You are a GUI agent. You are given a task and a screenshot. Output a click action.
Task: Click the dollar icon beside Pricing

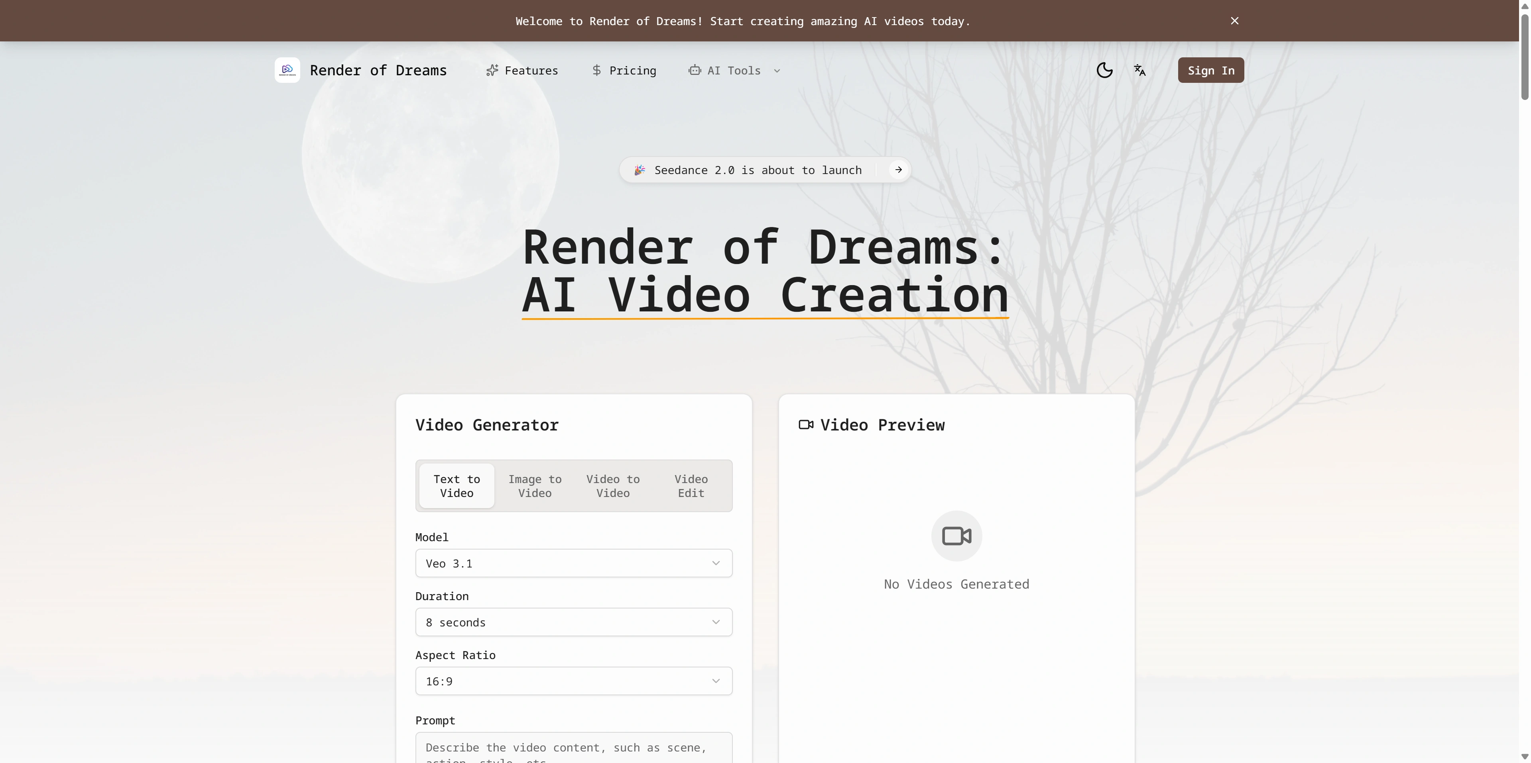(597, 70)
